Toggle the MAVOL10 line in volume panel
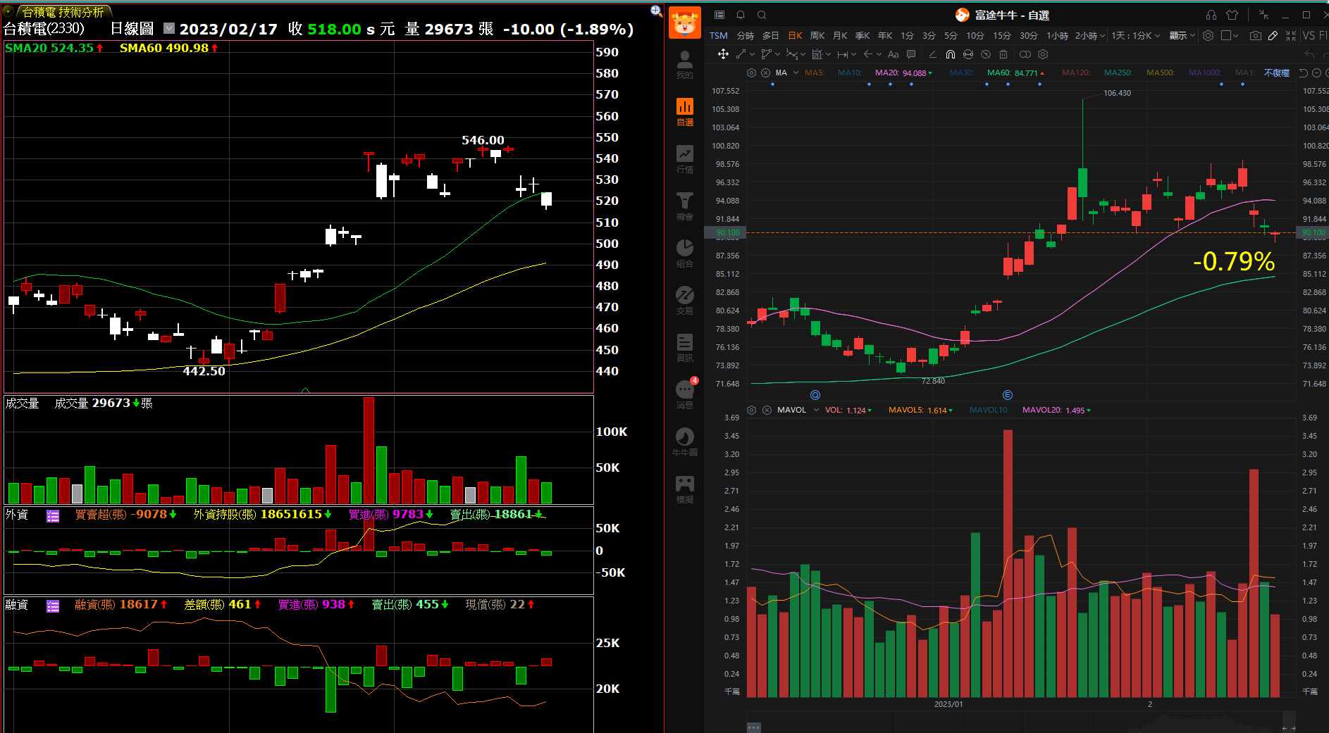This screenshot has width=1329, height=733. point(989,410)
